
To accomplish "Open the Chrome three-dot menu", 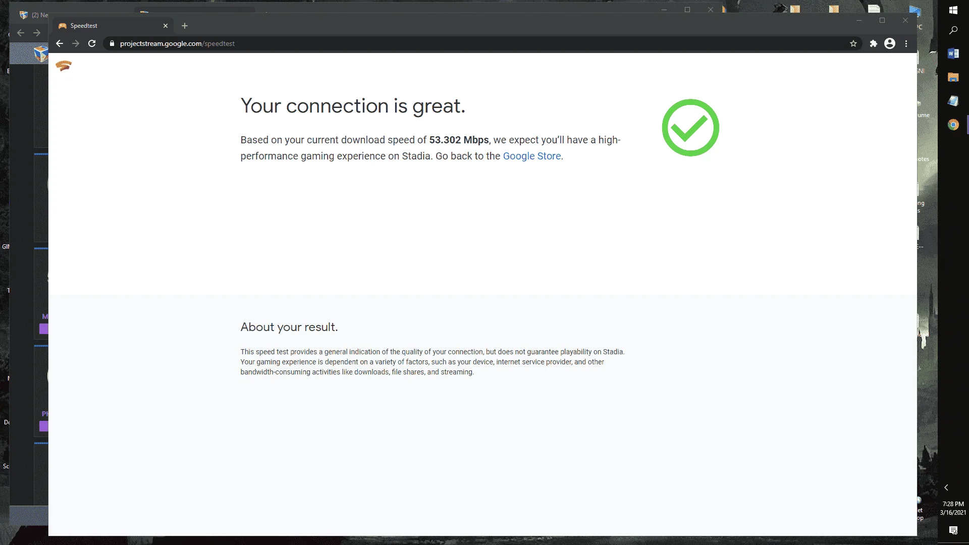I will click(906, 43).
